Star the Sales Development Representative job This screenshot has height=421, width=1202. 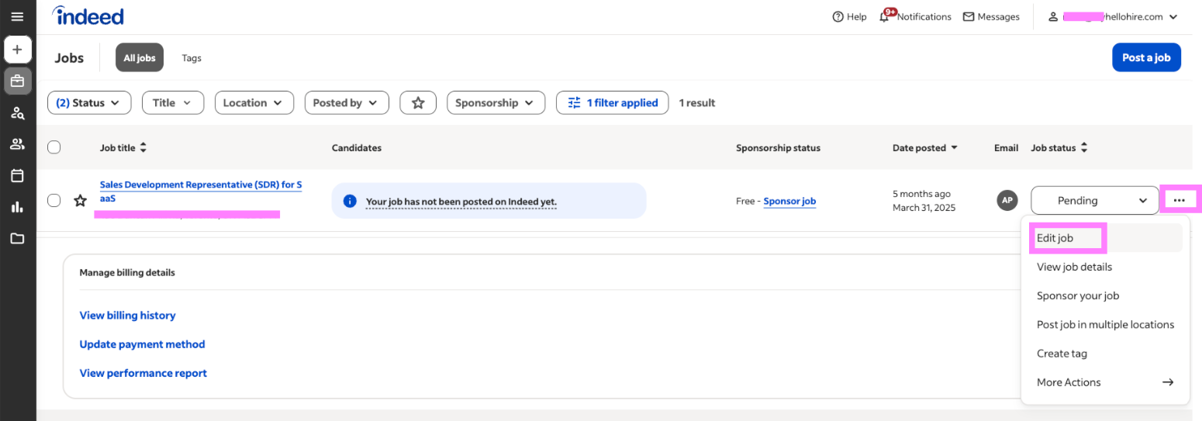80,201
